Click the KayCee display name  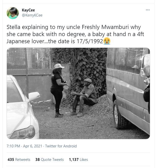[x=30, y=10]
